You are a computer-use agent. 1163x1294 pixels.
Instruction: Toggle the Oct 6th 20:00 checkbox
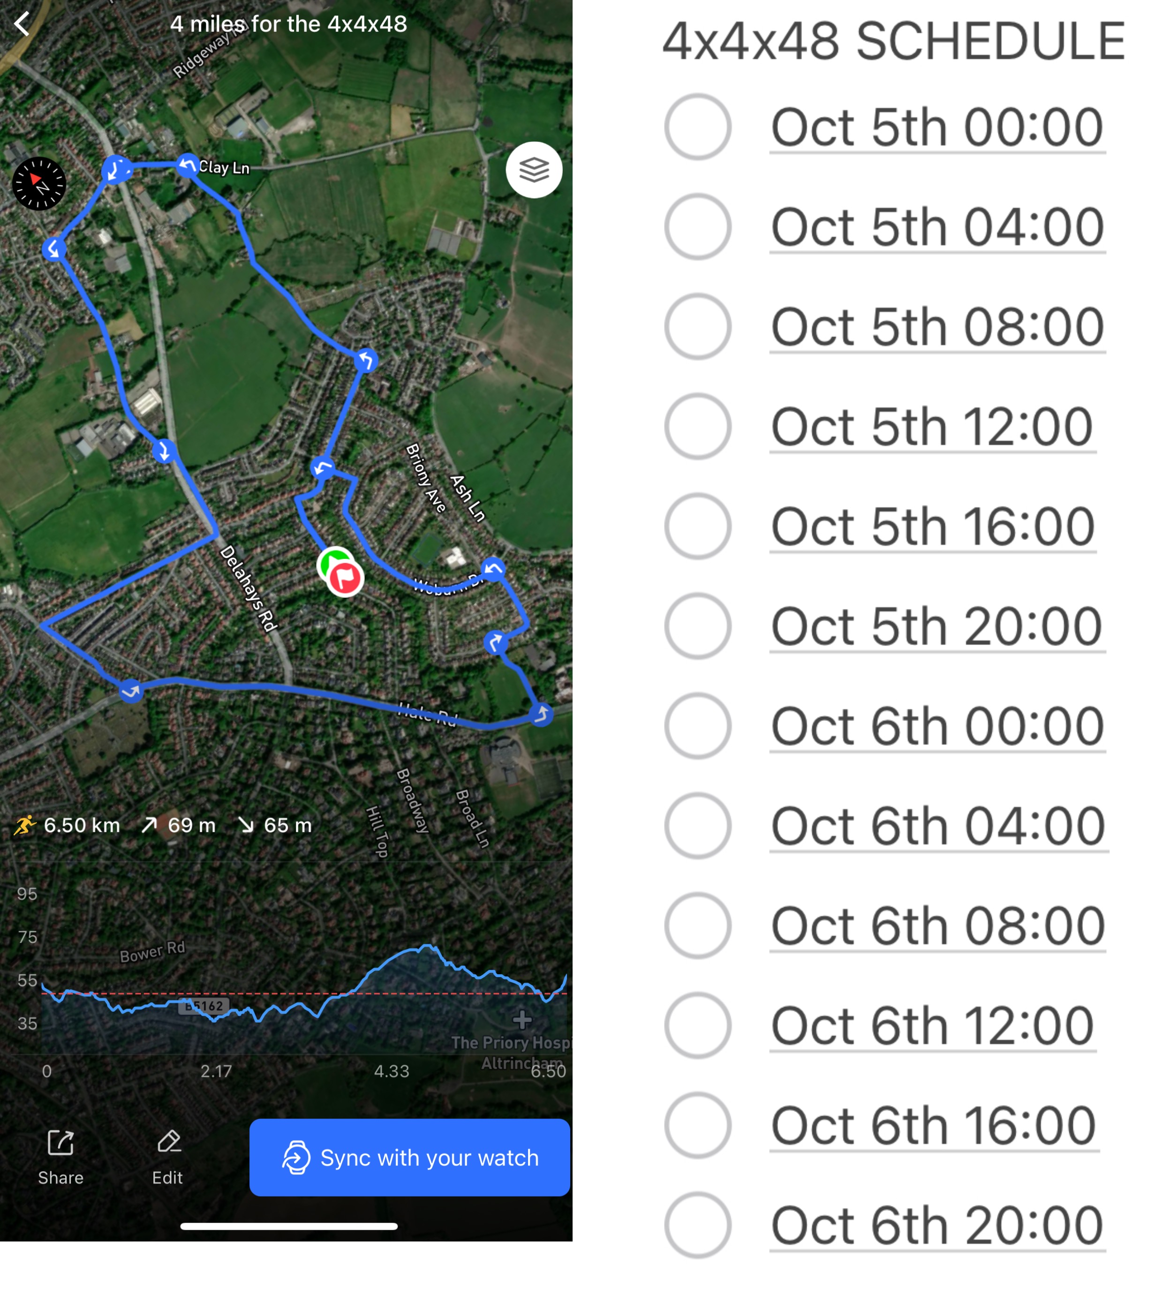(x=697, y=1225)
